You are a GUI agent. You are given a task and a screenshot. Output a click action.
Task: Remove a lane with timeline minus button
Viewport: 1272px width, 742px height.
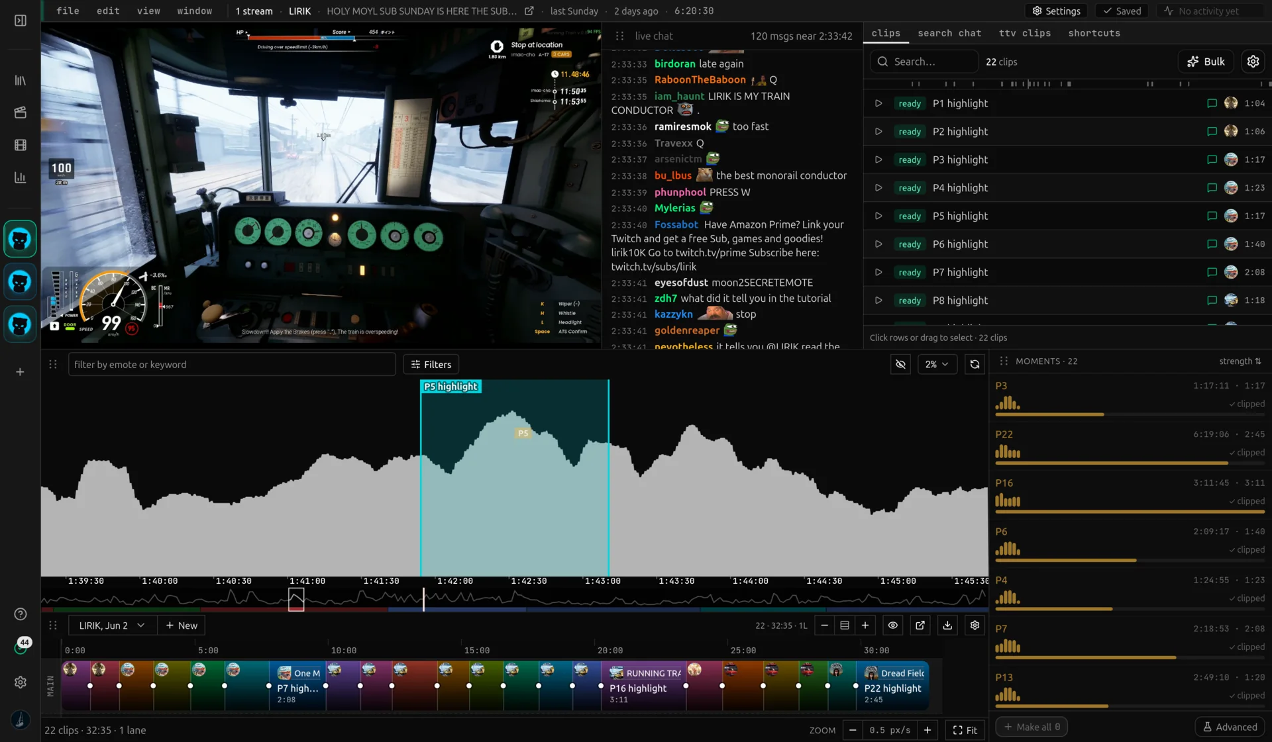click(824, 626)
